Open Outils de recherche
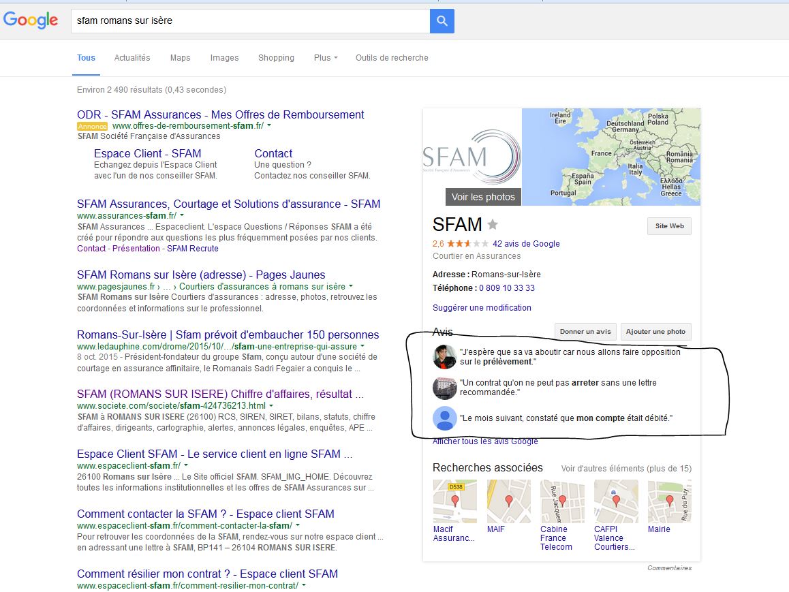 (x=392, y=58)
